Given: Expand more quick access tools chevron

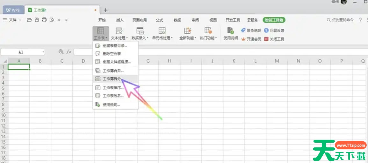Looking at the screenshot, I should (59, 20).
